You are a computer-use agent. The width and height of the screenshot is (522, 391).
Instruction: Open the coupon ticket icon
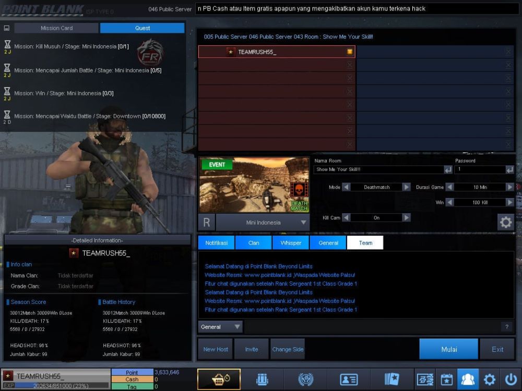click(425, 380)
